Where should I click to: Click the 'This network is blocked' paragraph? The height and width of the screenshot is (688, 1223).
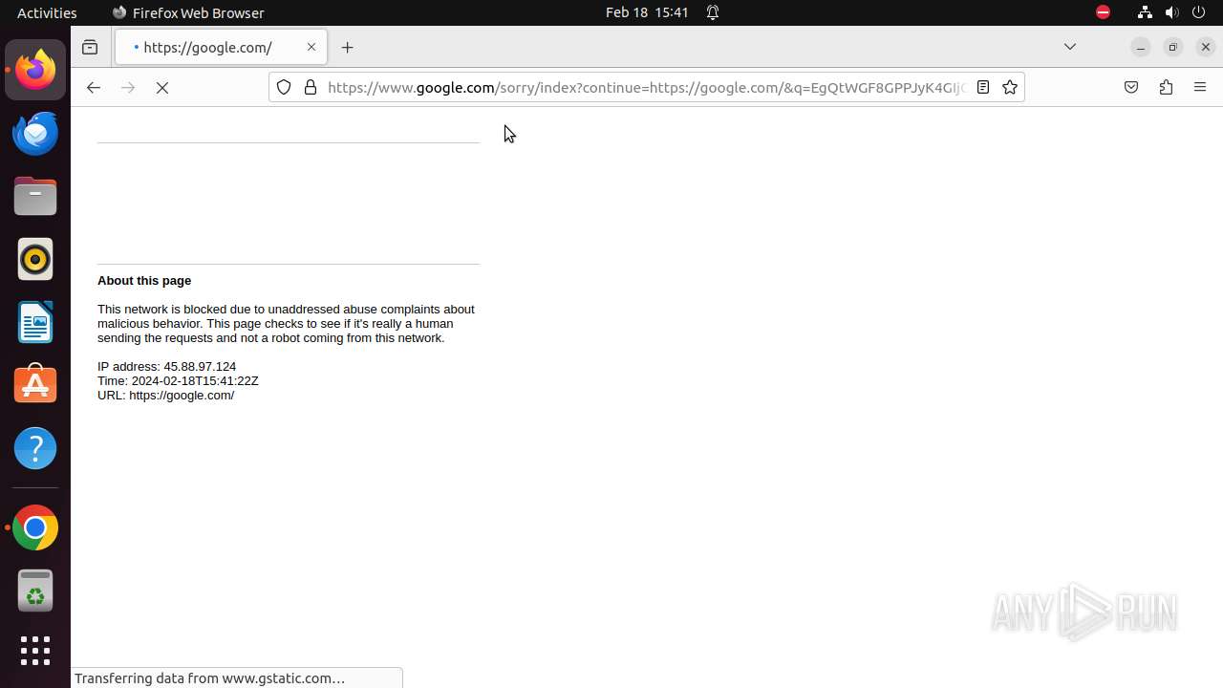pos(286,323)
